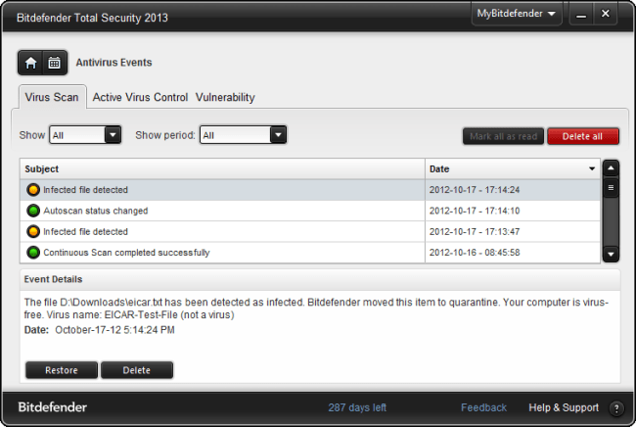Minimize the Bitdefender window
Viewport: 636px width, 427px height.
(581, 15)
